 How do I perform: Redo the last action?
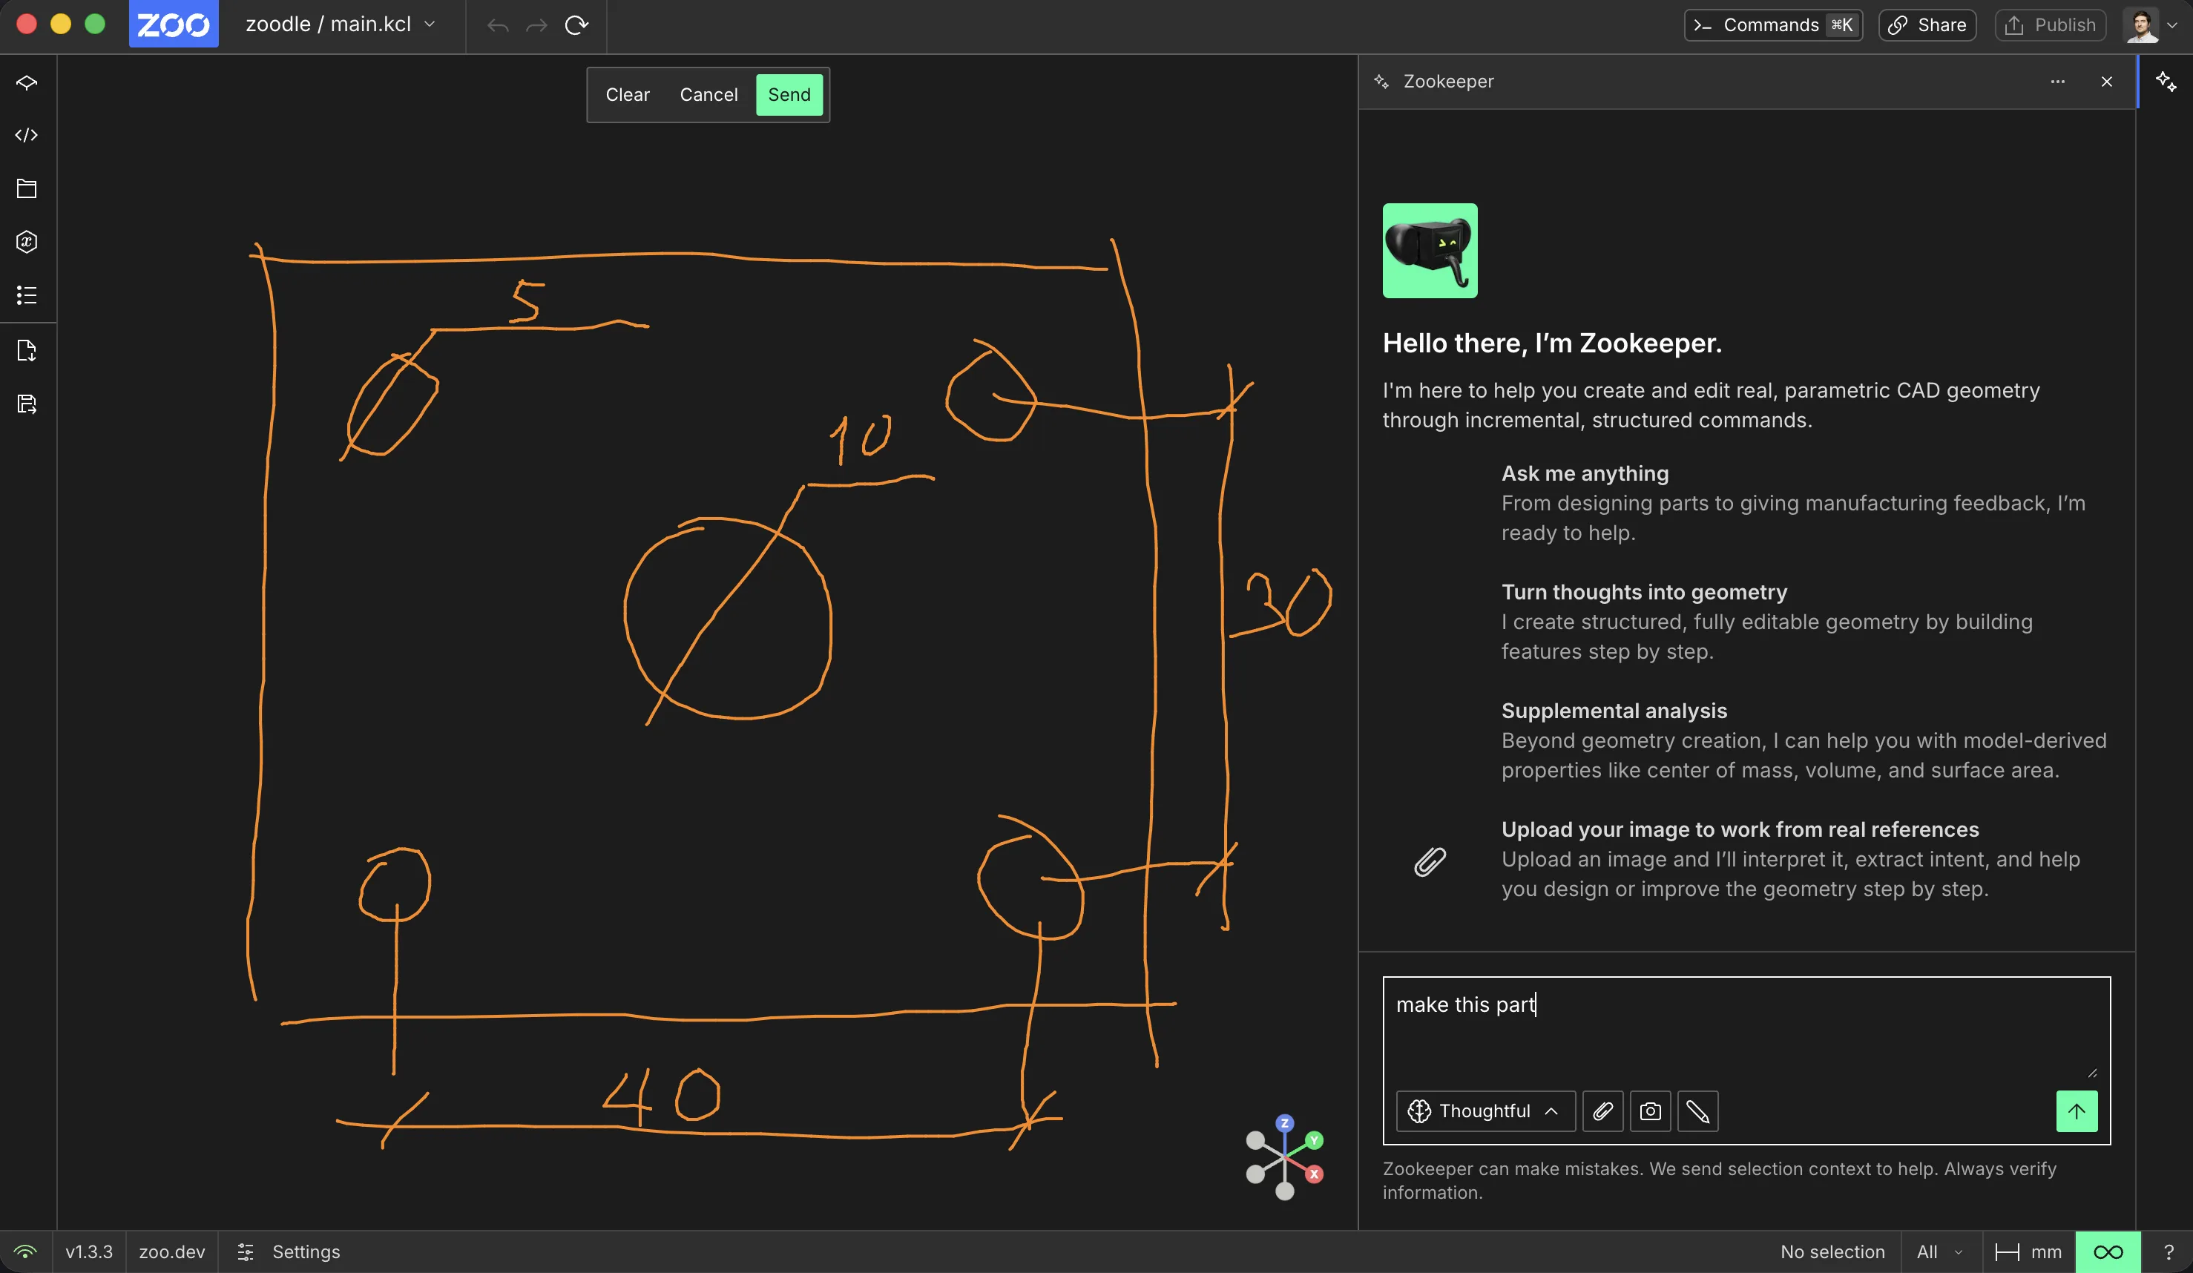(x=537, y=25)
